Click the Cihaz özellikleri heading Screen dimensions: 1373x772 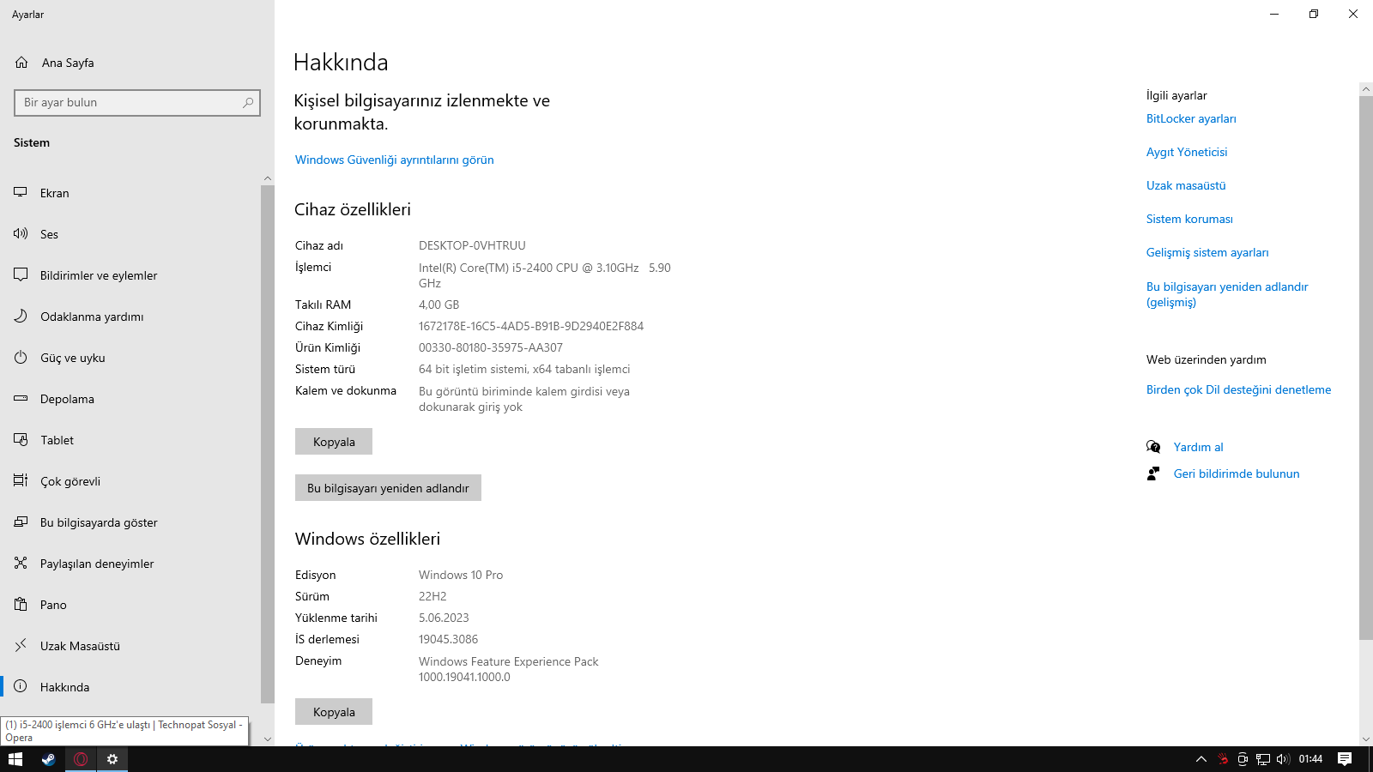point(353,210)
